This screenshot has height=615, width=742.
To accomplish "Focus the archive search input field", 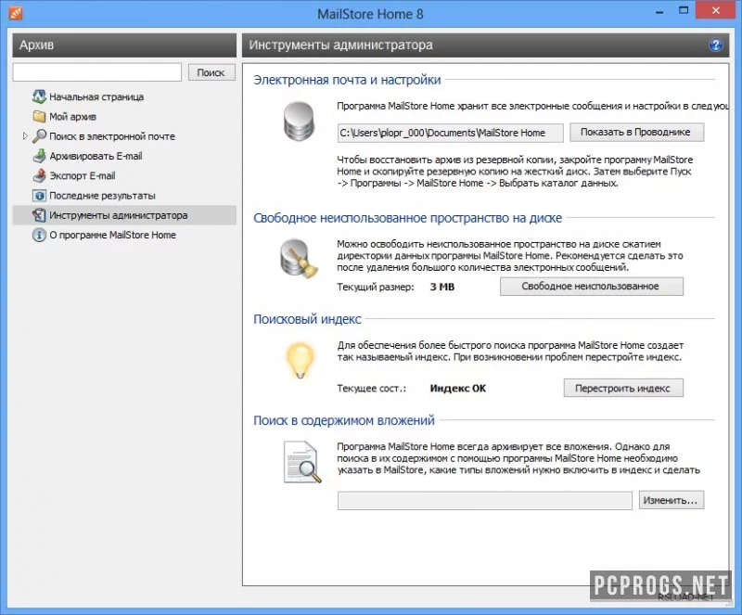I will click(x=97, y=72).
